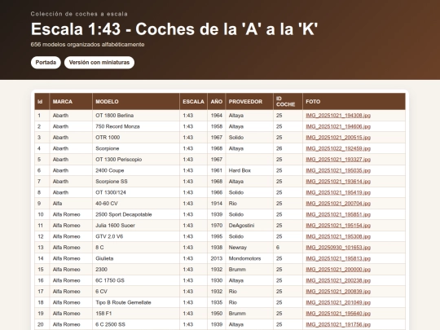Open photo link IMG_20251021_200704.jpg

pyautogui.click(x=338, y=203)
